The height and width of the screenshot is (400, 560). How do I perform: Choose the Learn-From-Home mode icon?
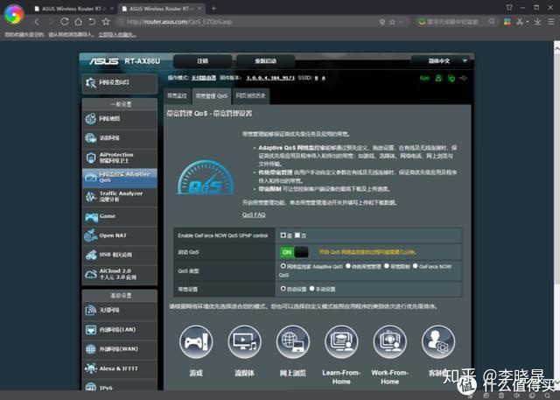(341, 342)
